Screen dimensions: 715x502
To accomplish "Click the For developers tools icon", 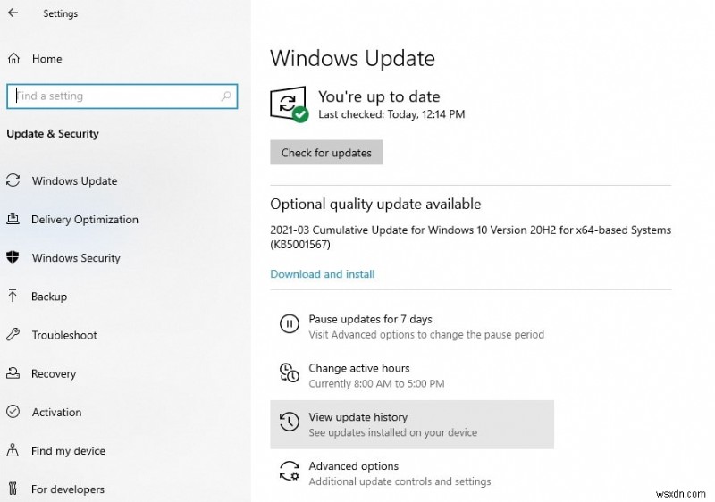I will pyautogui.click(x=13, y=489).
